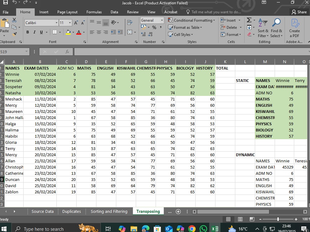Open the Find & Select dropdown
This screenshot has height=232, width=310.
click(277, 28)
